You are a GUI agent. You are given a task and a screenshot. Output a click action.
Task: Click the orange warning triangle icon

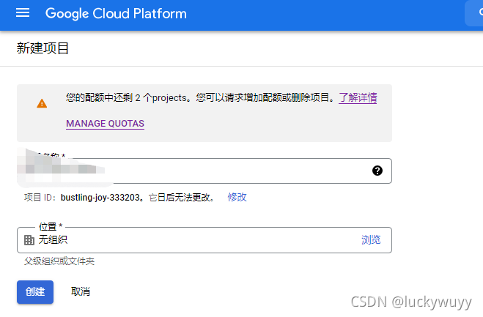point(42,103)
